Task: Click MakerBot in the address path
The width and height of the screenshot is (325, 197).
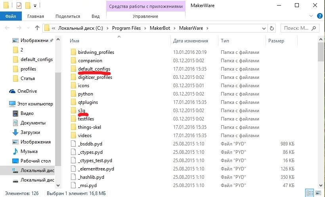Action: click(160, 28)
